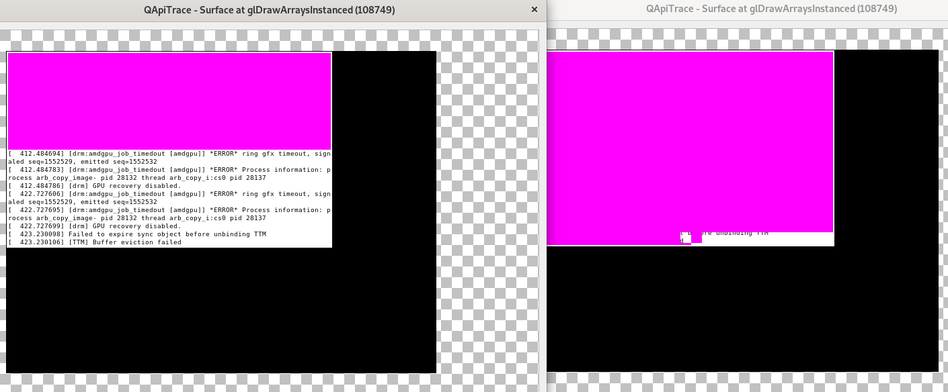Click the log line with timestamp 422.727606
This screenshot has height=392, width=948.
click(168, 194)
